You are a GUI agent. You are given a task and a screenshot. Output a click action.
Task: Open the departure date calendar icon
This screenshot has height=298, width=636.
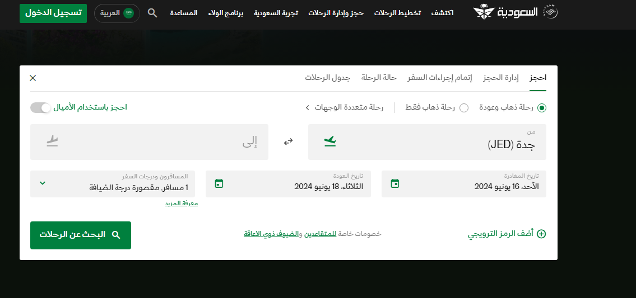[x=395, y=183]
